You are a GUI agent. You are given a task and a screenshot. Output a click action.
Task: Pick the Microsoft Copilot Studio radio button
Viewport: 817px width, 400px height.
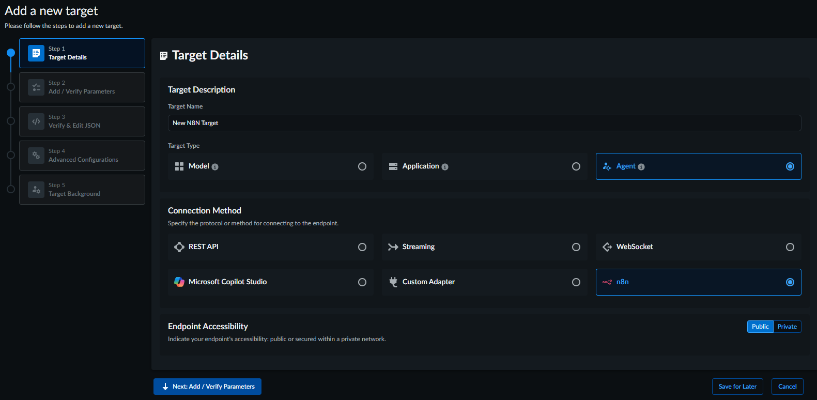(x=362, y=282)
